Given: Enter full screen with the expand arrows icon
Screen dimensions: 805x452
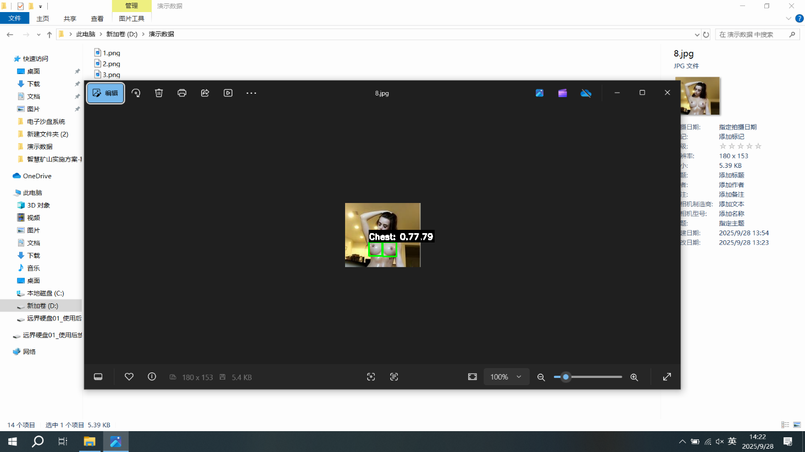Looking at the screenshot, I should 667,377.
